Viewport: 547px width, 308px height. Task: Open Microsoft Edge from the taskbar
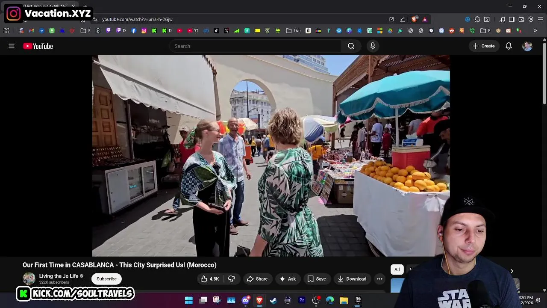(x=330, y=300)
